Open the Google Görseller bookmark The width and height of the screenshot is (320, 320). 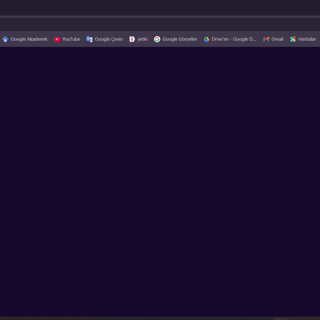pos(175,39)
